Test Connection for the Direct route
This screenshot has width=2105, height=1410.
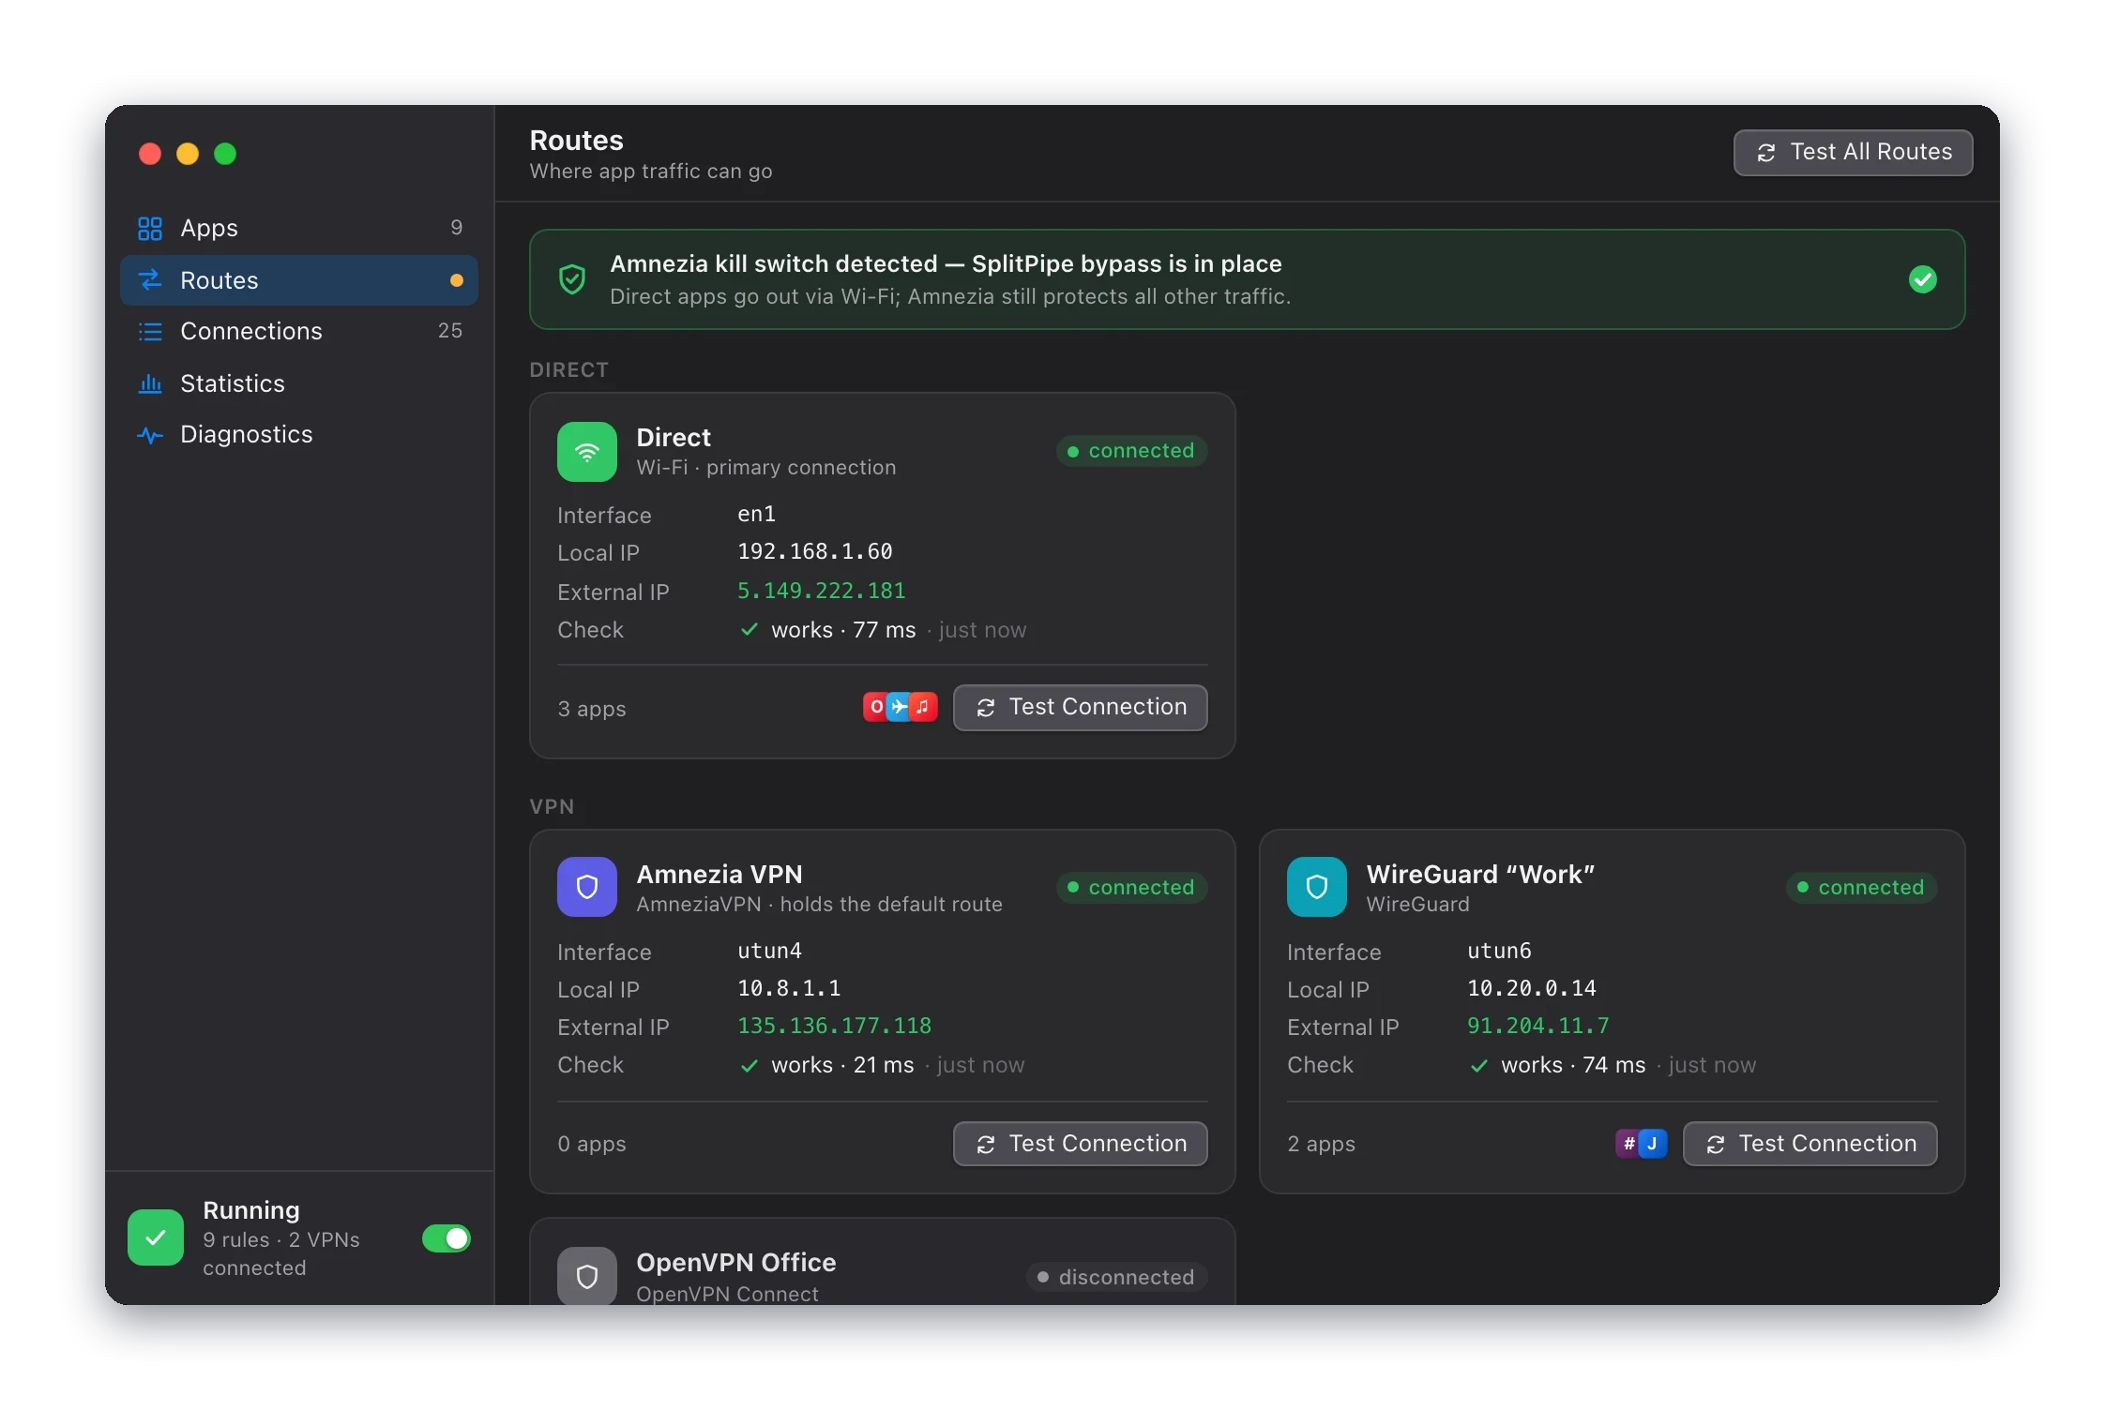[1080, 707]
